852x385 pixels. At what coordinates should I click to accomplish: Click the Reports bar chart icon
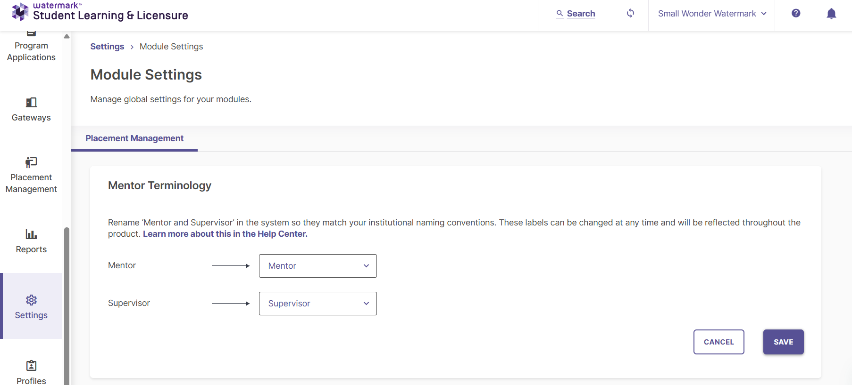pos(31,234)
